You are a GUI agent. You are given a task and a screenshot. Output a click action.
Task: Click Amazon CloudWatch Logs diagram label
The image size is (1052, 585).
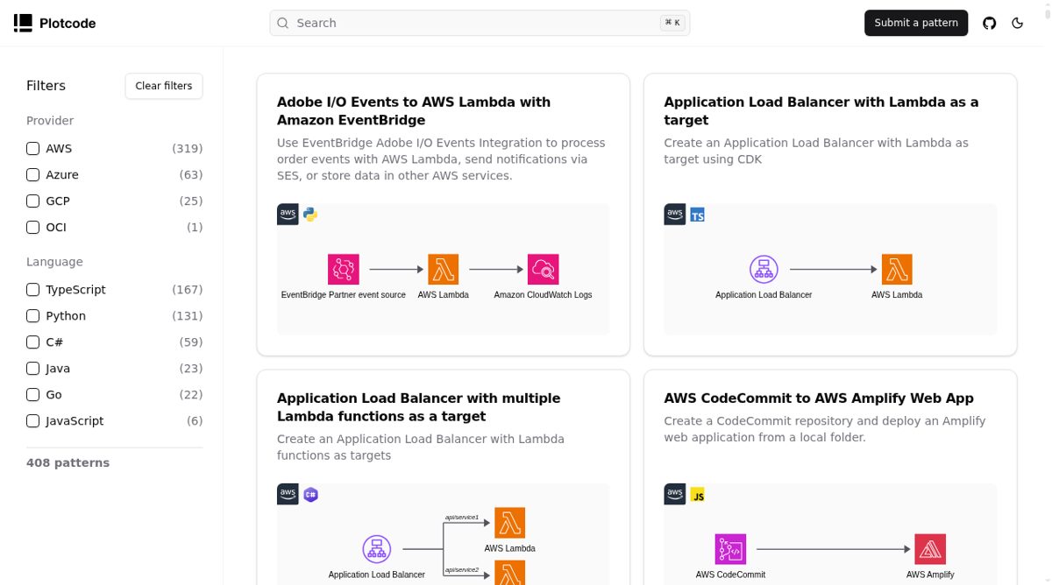544,295
